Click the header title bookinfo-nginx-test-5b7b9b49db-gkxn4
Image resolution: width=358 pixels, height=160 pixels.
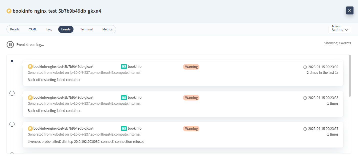(57, 11)
